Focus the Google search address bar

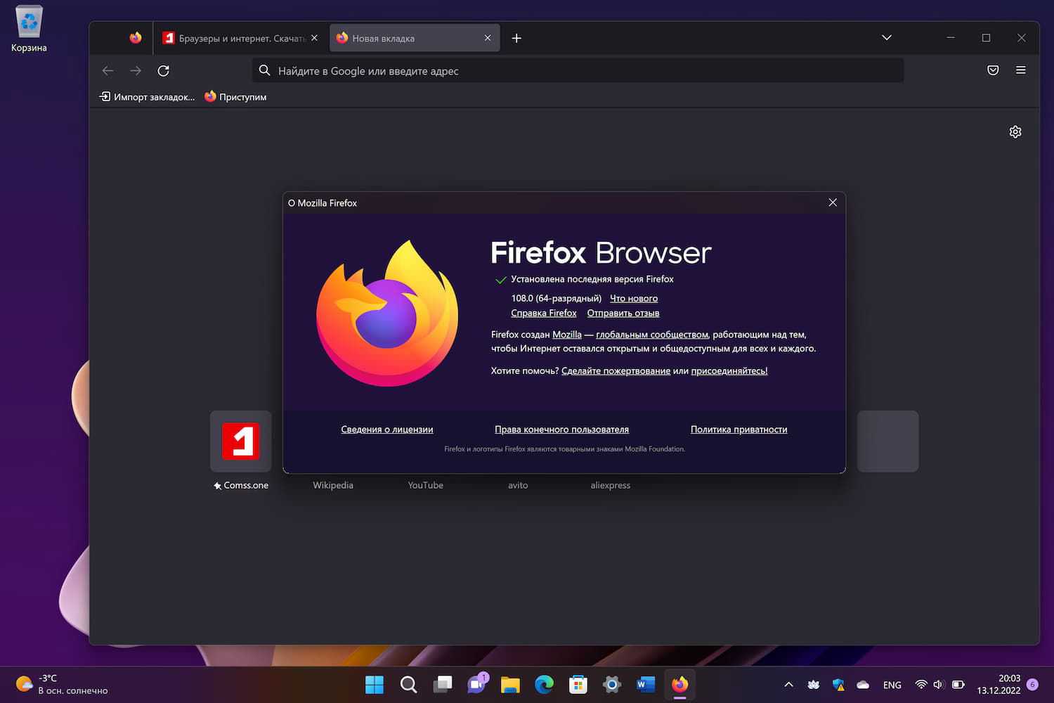(x=578, y=70)
